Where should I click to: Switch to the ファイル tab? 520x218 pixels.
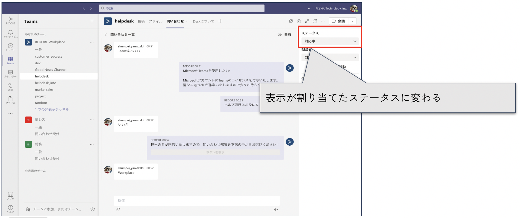click(x=156, y=21)
